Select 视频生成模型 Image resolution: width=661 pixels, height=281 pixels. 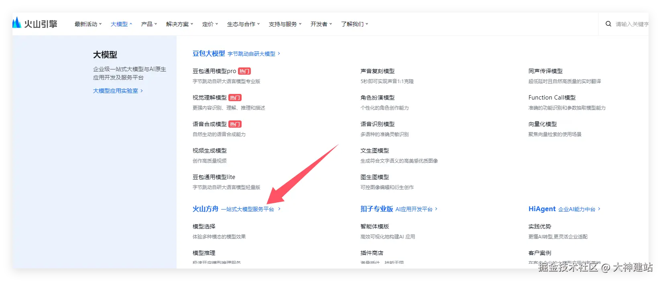click(209, 151)
